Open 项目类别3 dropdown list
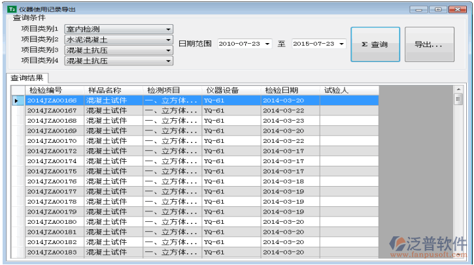This screenshot has height=265, width=474. 169,50
